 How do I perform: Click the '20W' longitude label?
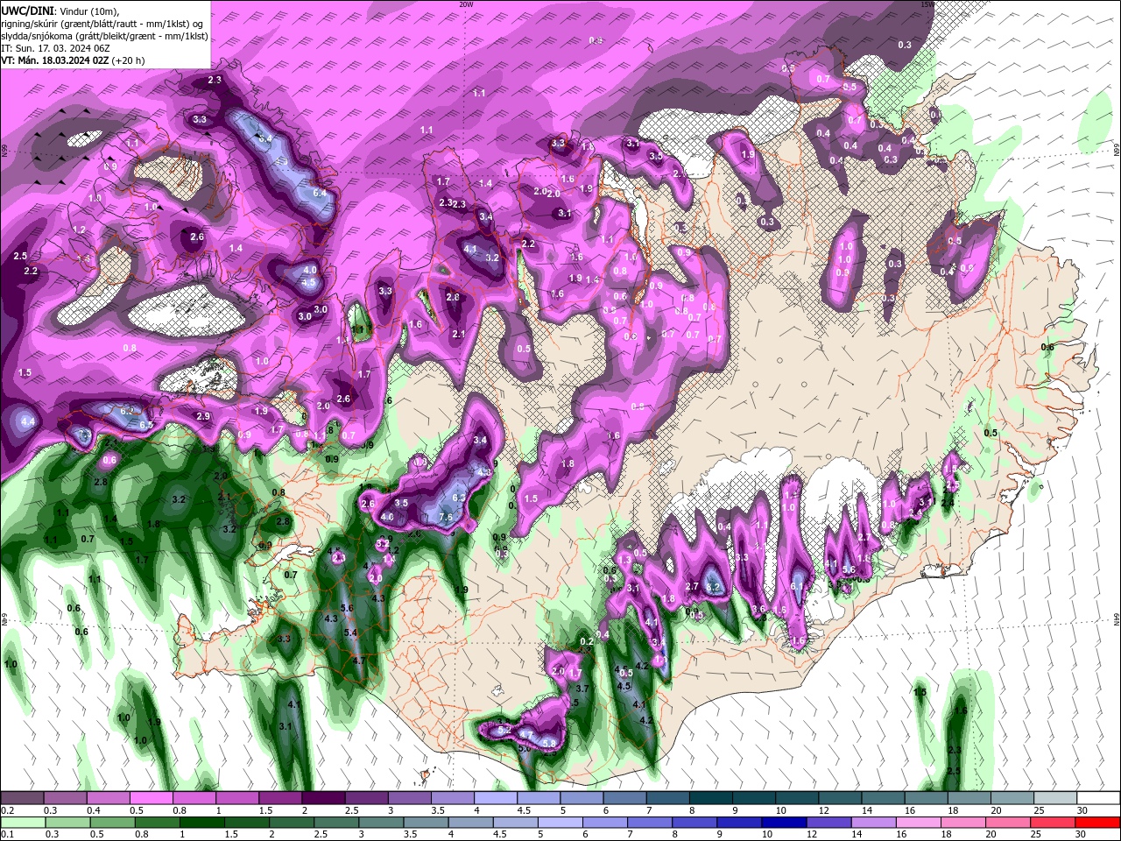point(466,4)
